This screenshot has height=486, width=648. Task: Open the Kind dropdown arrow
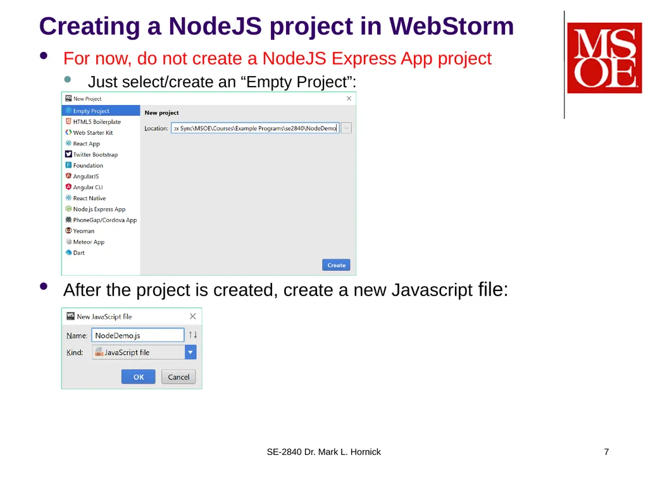tap(190, 352)
